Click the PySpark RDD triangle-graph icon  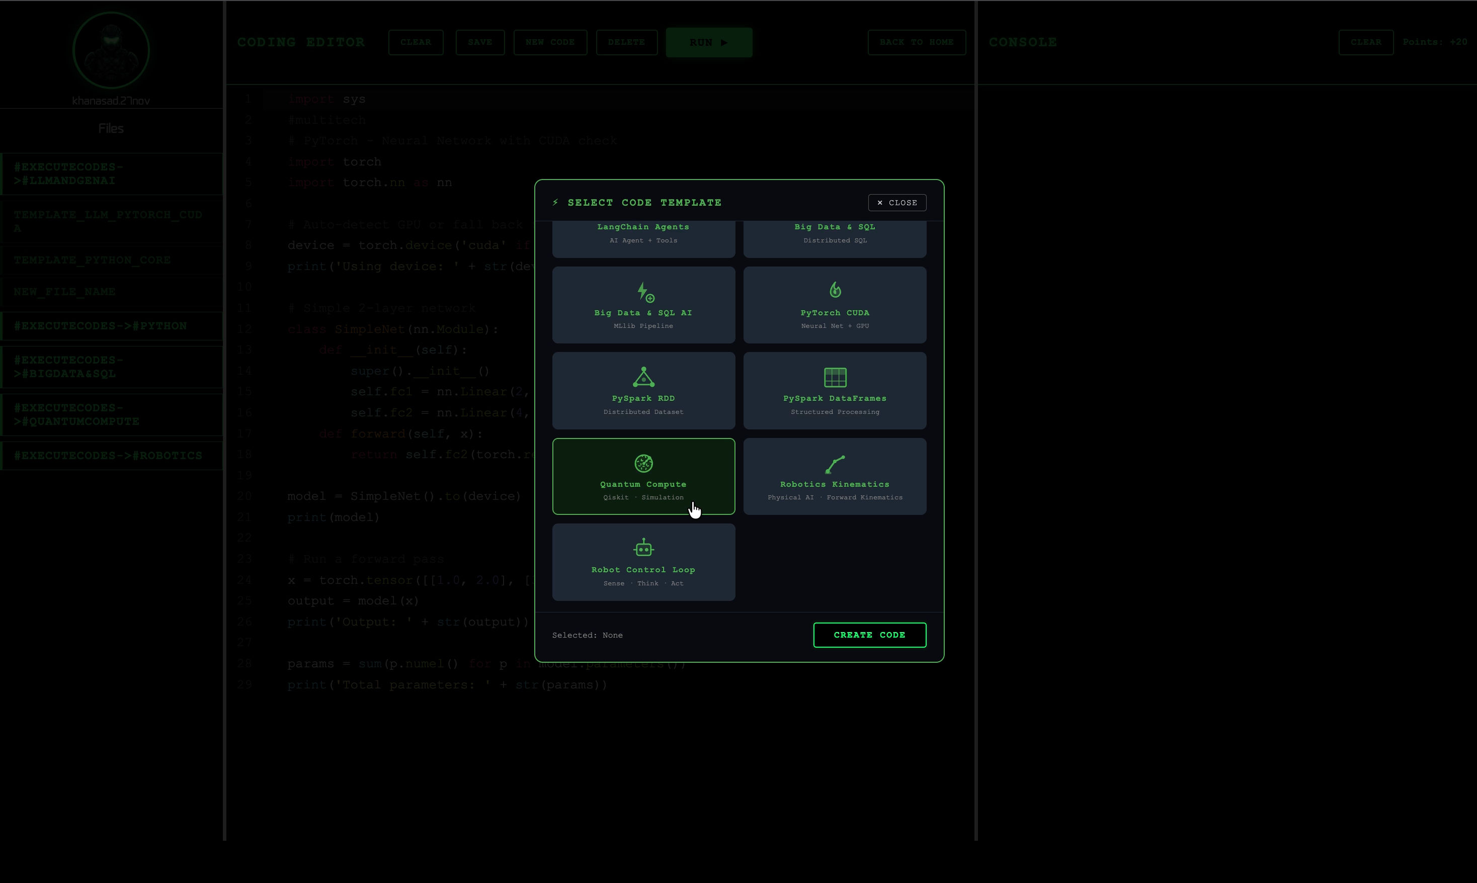click(x=643, y=377)
